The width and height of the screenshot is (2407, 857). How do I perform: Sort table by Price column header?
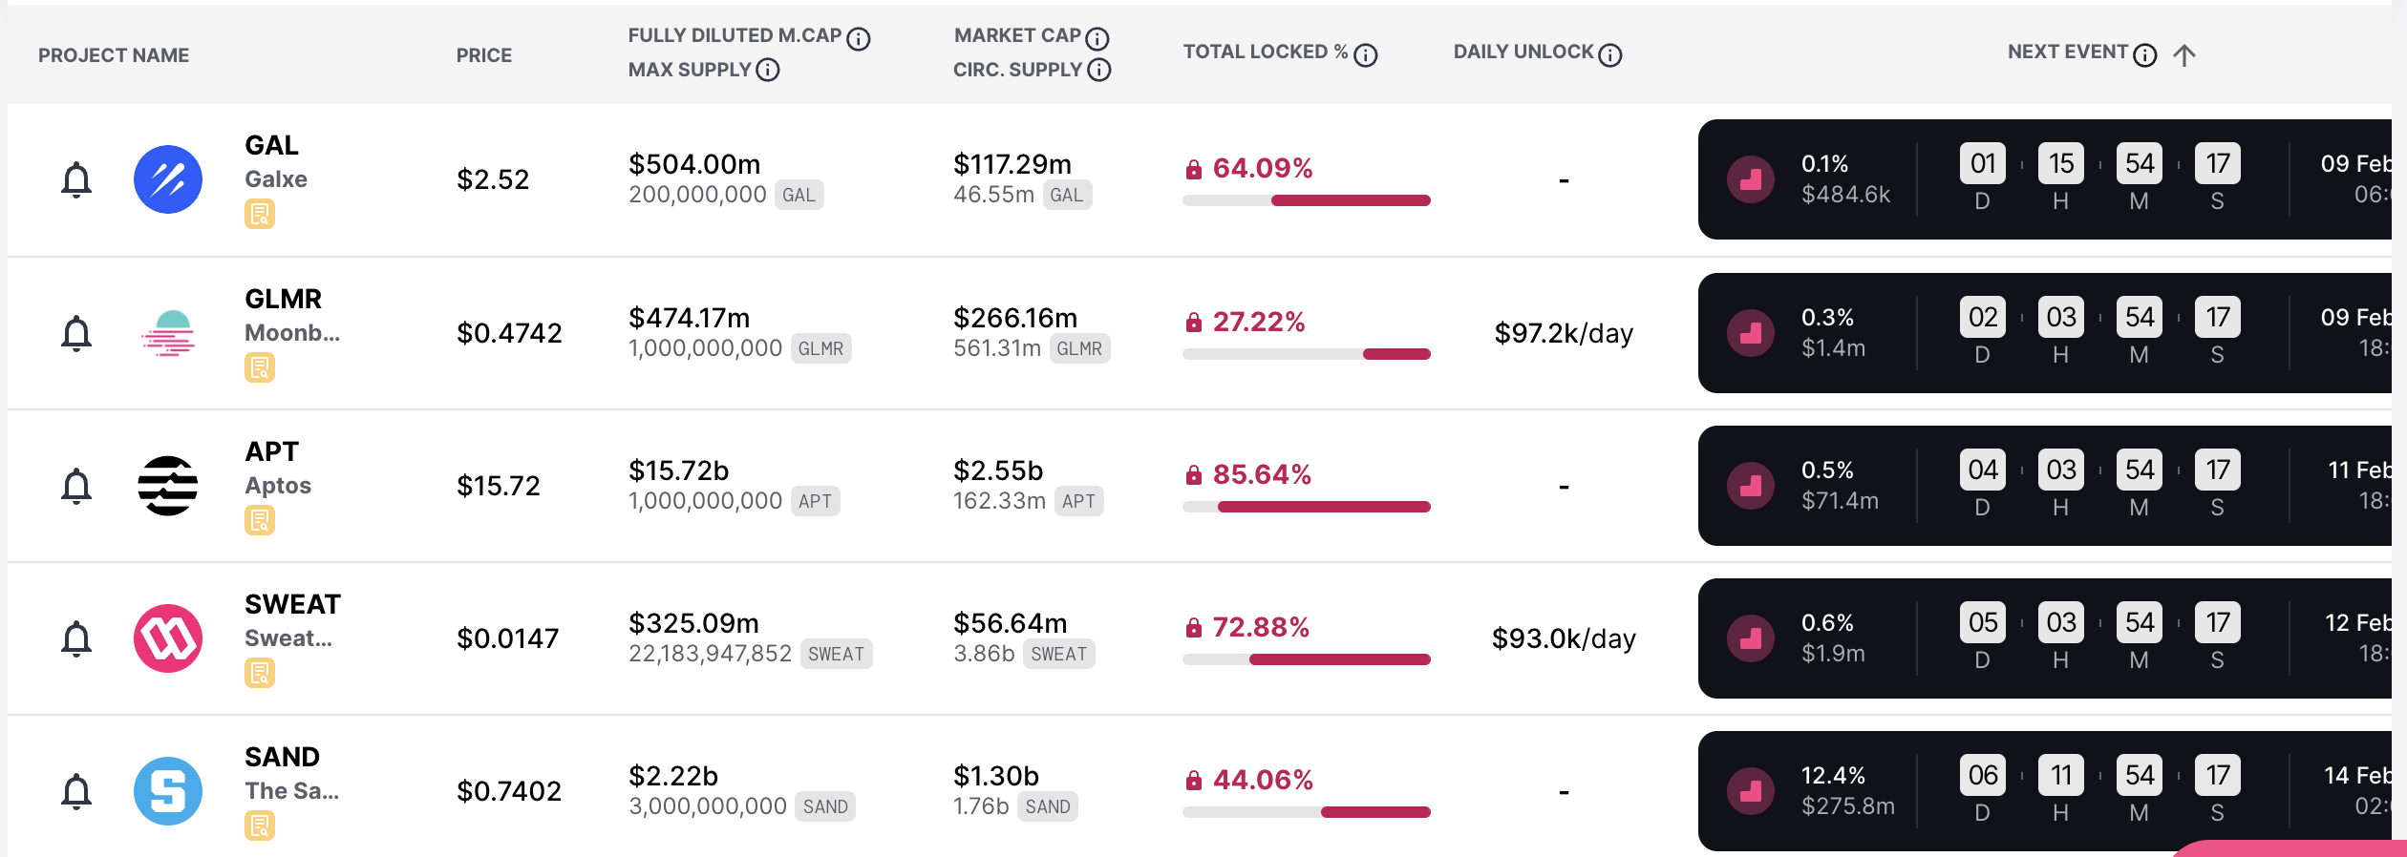[x=484, y=55]
